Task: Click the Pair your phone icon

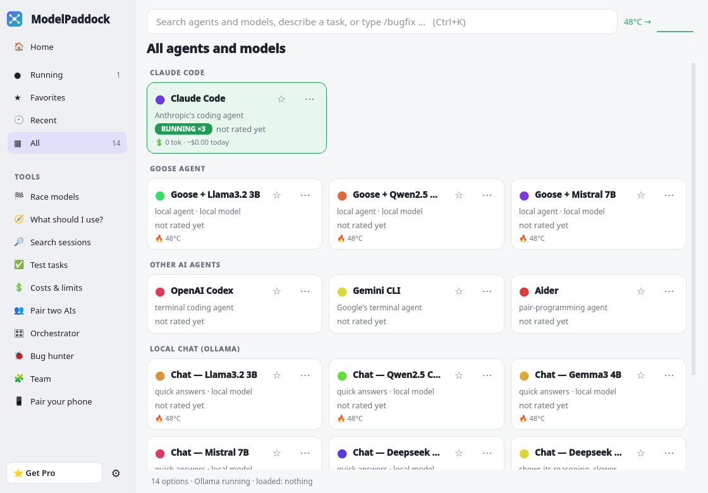Action: click(19, 401)
